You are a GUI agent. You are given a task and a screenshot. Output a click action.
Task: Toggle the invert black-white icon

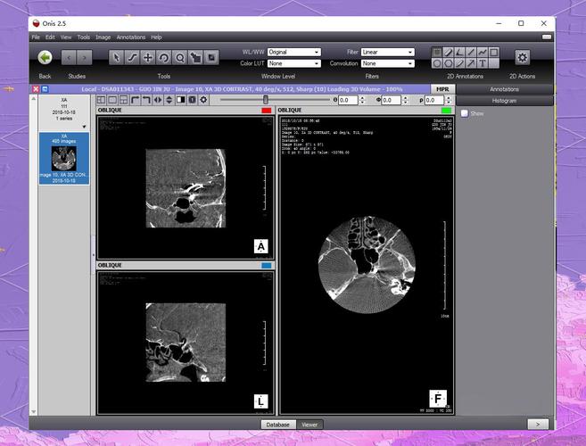click(x=180, y=100)
